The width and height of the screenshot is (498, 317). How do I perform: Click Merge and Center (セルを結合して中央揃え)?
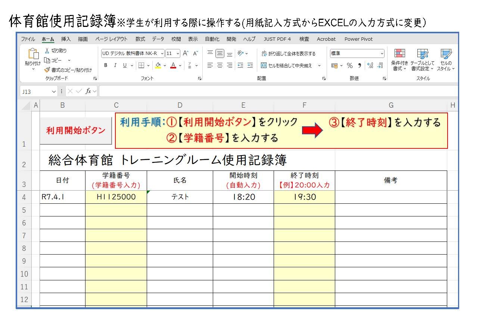pos(286,66)
